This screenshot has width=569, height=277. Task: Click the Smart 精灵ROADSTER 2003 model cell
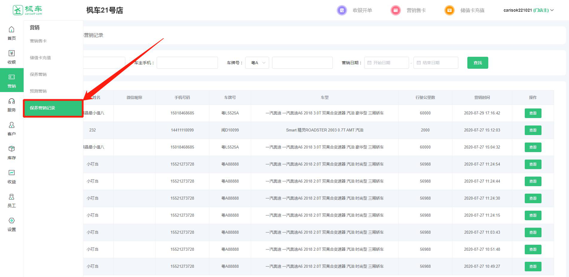pyautogui.click(x=325, y=130)
